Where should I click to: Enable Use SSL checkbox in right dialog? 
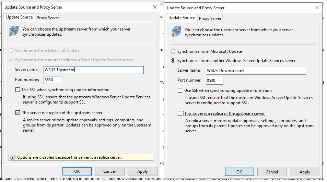click(x=180, y=90)
